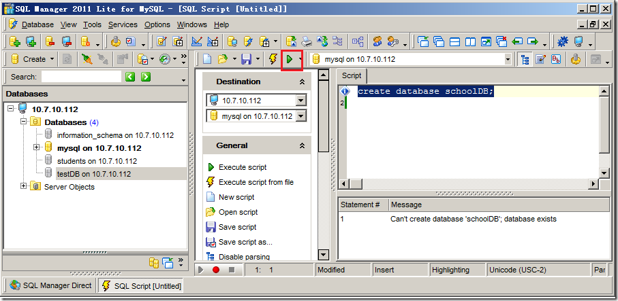The image size is (618, 301).
Task: Click Execute script from file link
Action: click(x=256, y=182)
